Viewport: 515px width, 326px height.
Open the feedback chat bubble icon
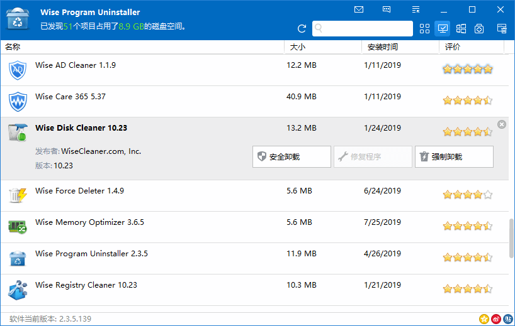tap(387, 9)
